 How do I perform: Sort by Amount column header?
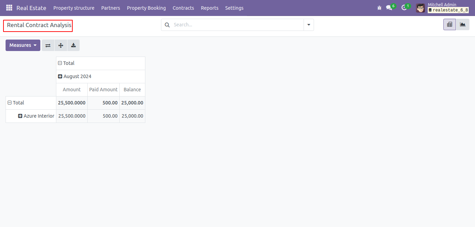coord(72,90)
